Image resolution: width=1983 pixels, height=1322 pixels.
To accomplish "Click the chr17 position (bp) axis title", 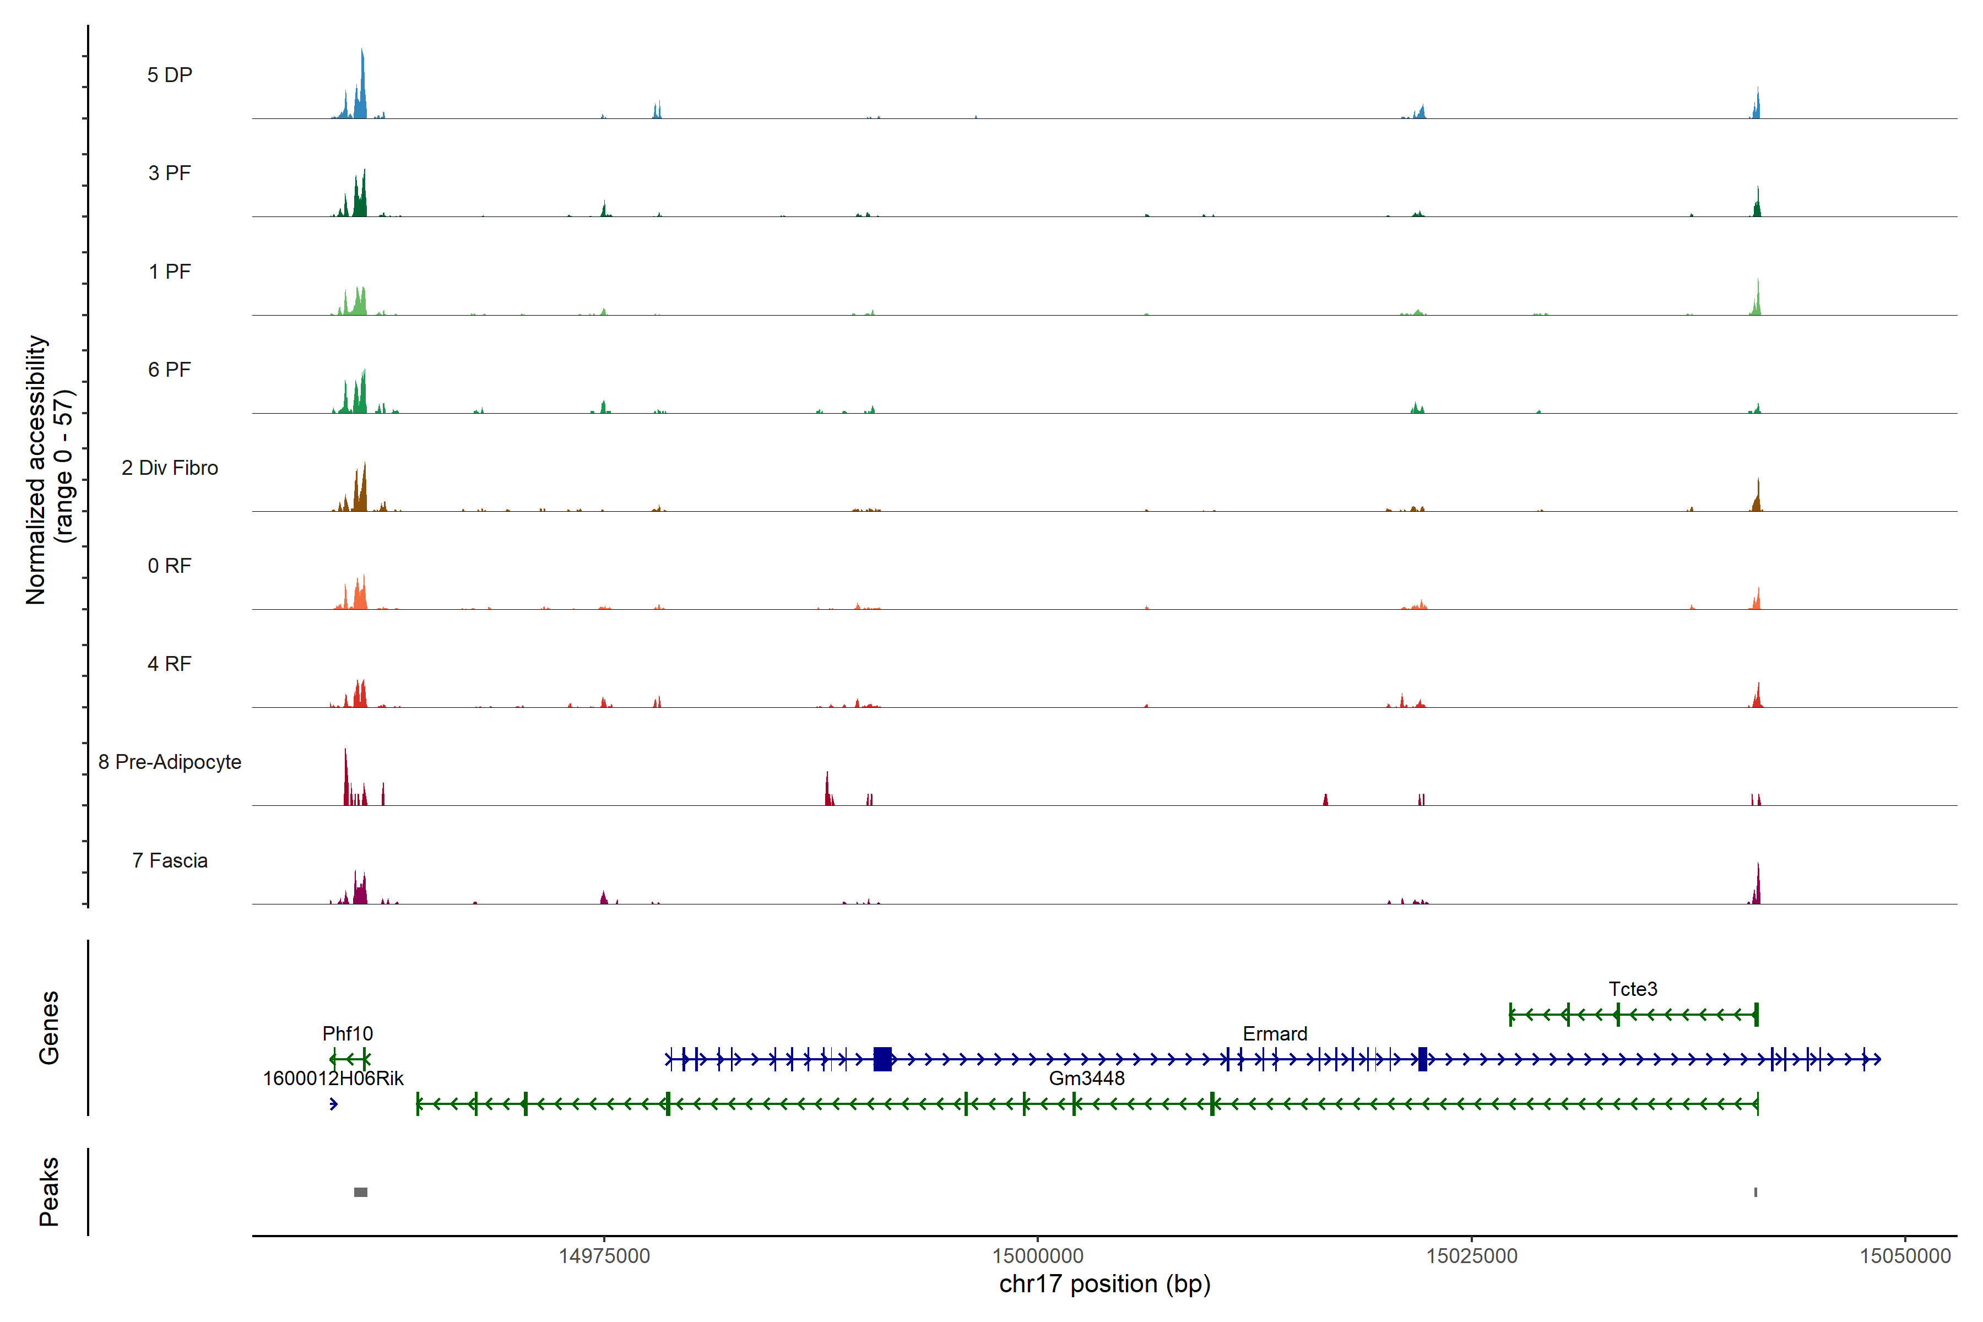I will tap(1104, 1284).
